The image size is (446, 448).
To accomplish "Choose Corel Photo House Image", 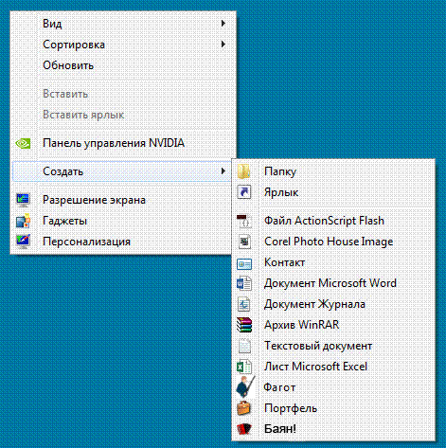I will (x=333, y=242).
